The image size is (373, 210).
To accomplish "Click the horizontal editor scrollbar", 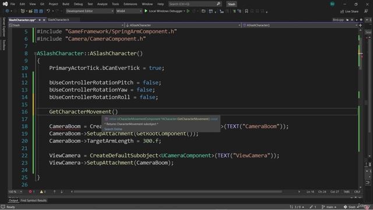I will pos(178,192).
